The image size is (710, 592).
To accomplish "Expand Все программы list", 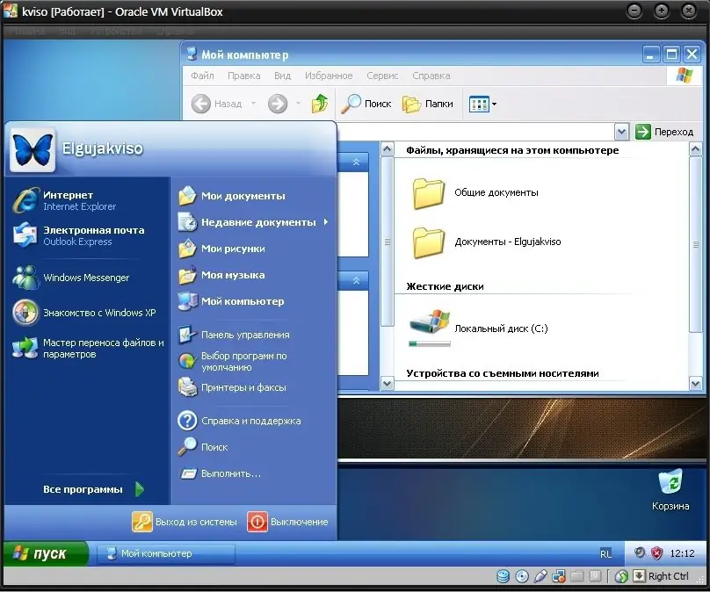I will (93, 489).
